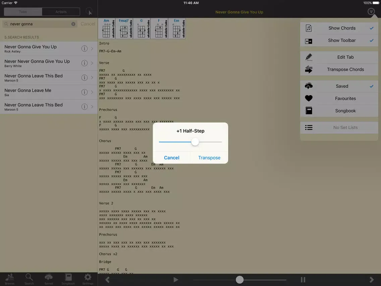Collapse the options menu using the top-right arrow

coord(371,12)
